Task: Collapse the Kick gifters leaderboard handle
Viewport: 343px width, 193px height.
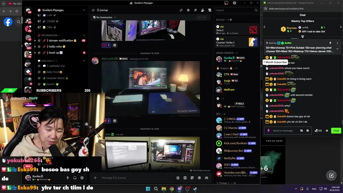Action: coord(303,36)
